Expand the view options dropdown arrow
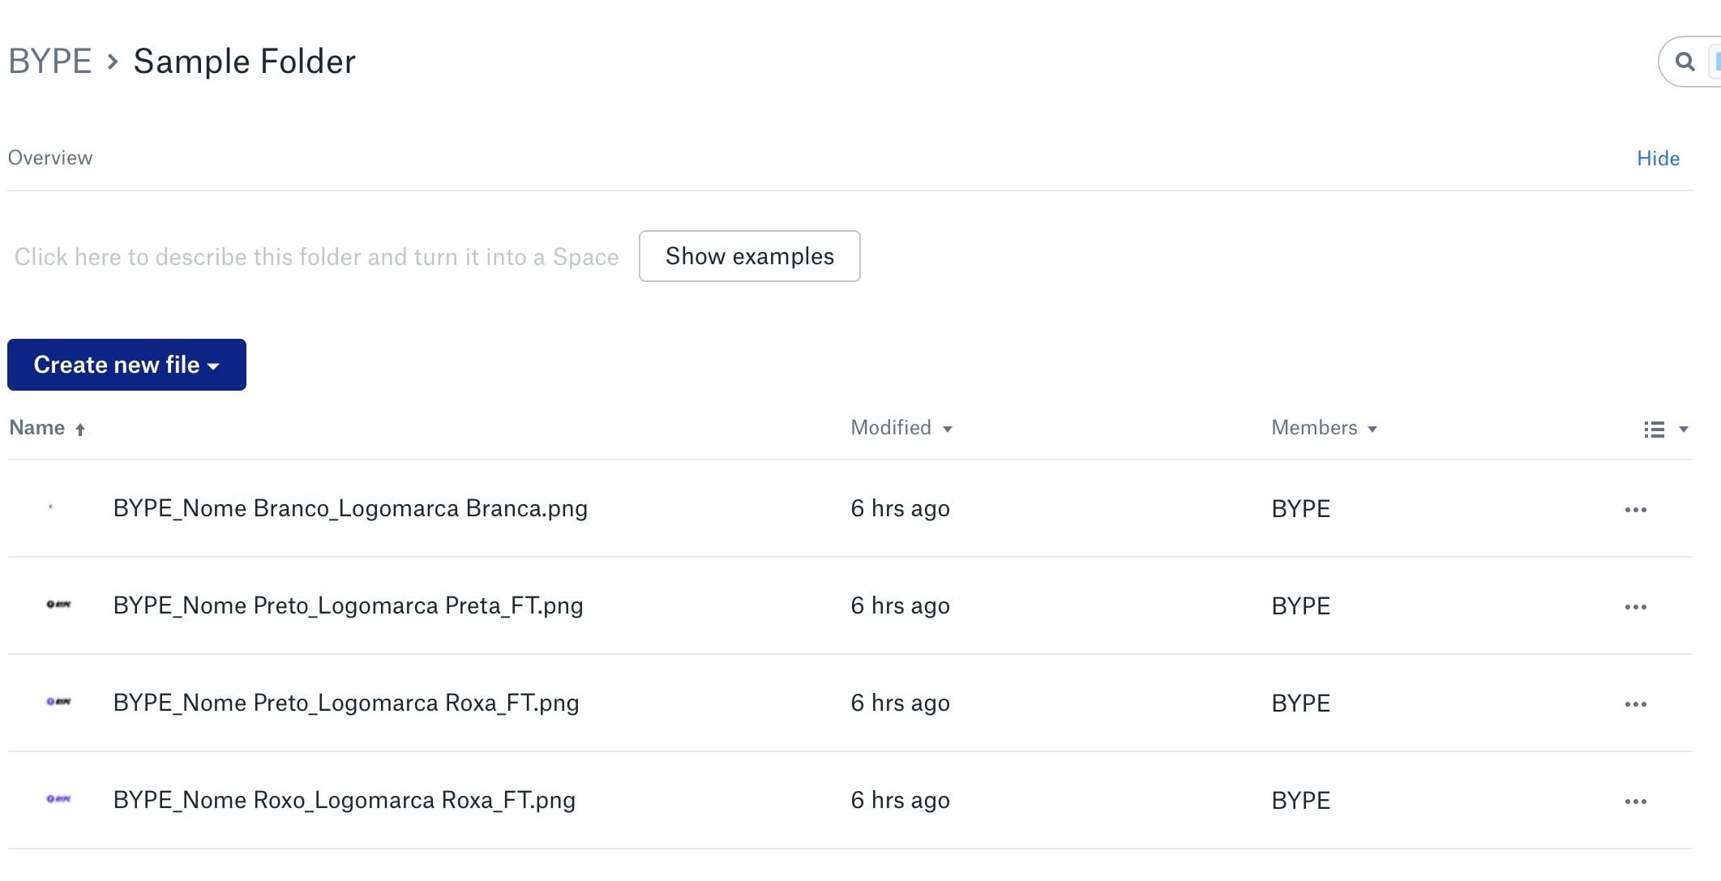Screen dimensions: 1721x881 [x=1684, y=430]
